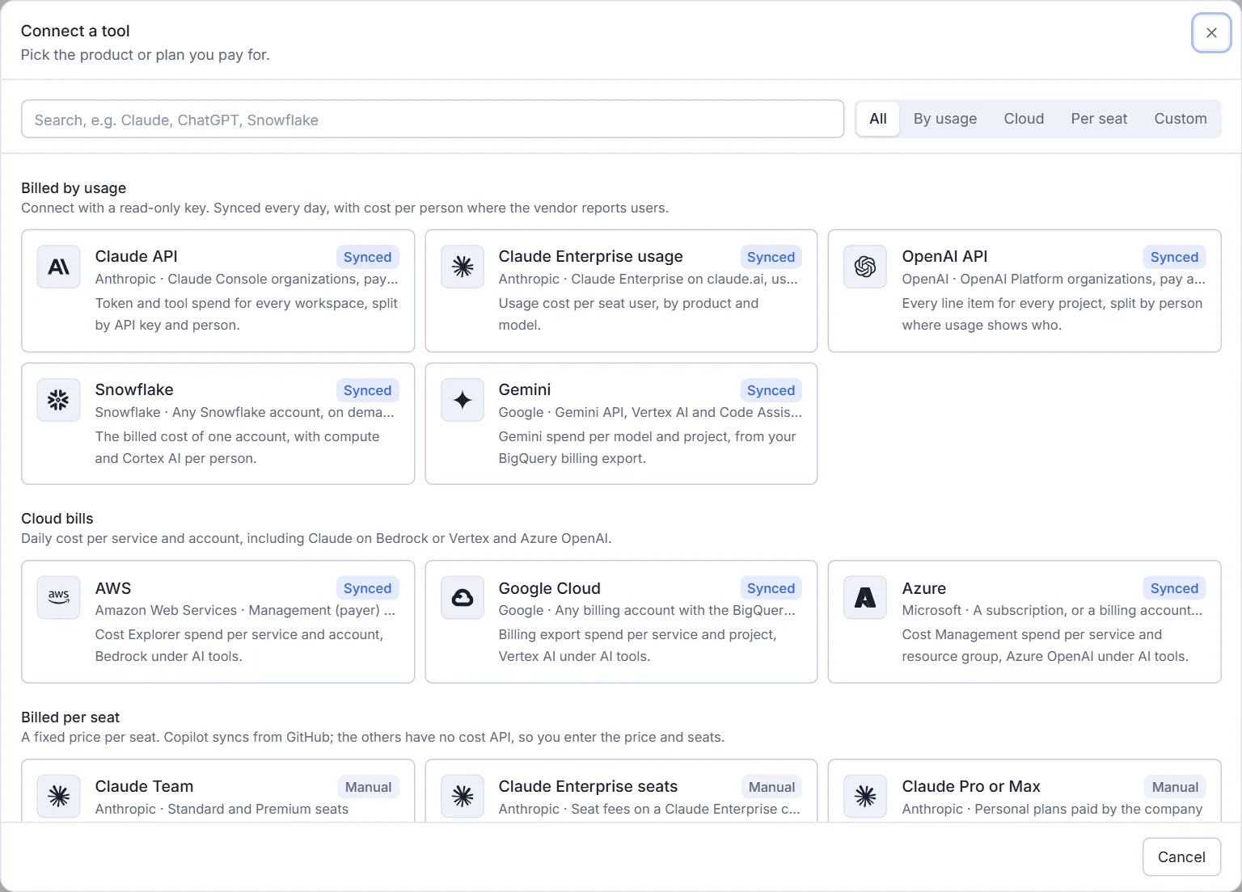Click the Synced badge on Snowflake

tap(368, 390)
